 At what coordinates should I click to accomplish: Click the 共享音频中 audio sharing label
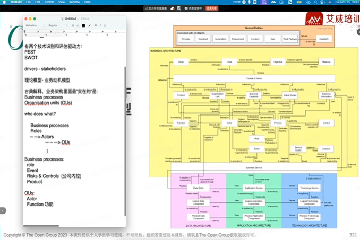[194, 8]
